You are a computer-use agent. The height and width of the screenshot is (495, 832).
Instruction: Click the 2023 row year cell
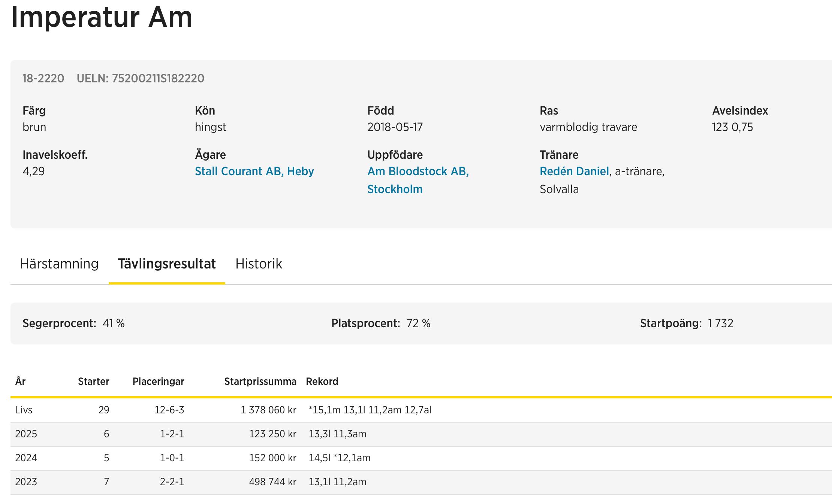[26, 482]
